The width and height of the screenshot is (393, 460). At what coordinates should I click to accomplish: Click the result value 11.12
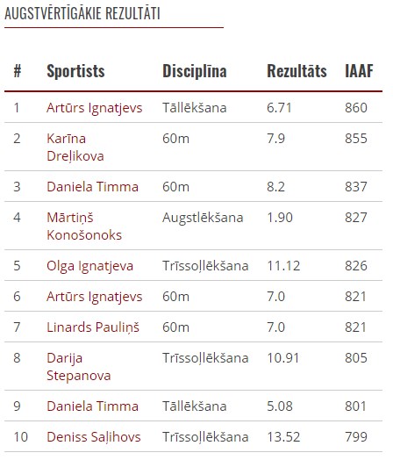pyautogui.click(x=283, y=266)
